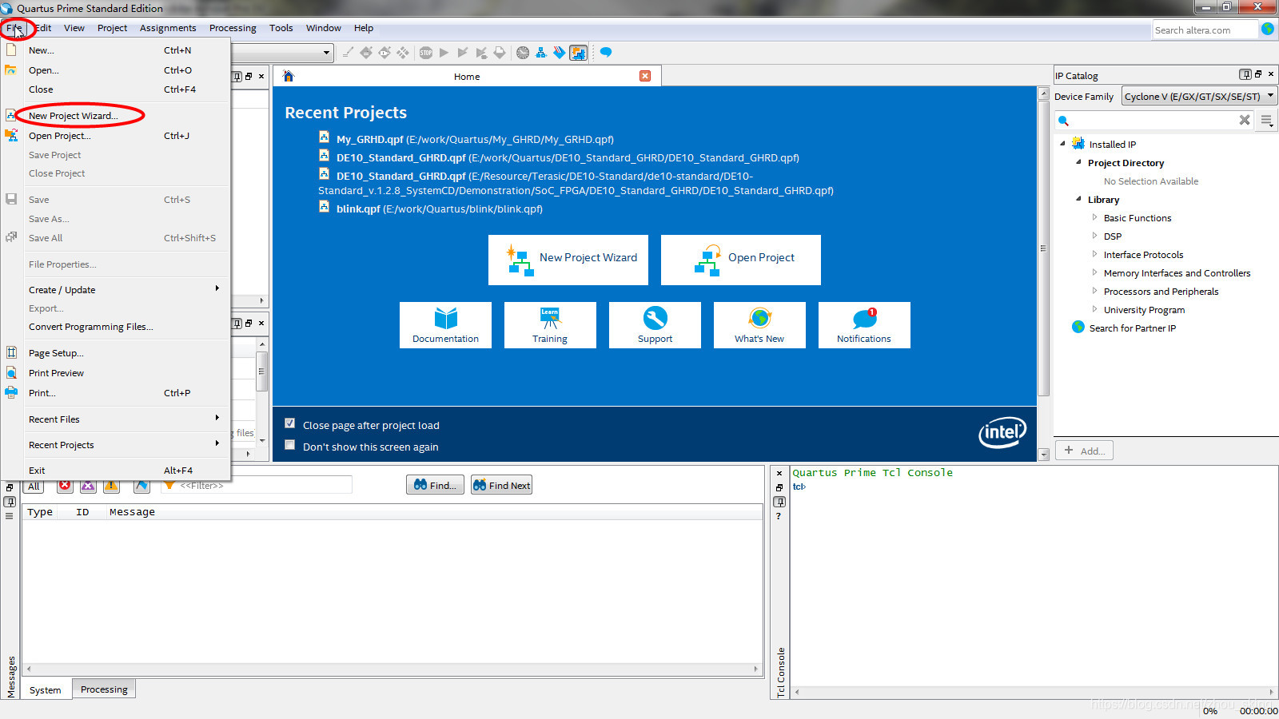Open the Programmer toolbar icon
The image size is (1279, 719).
pyautogui.click(x=560, y=53)
